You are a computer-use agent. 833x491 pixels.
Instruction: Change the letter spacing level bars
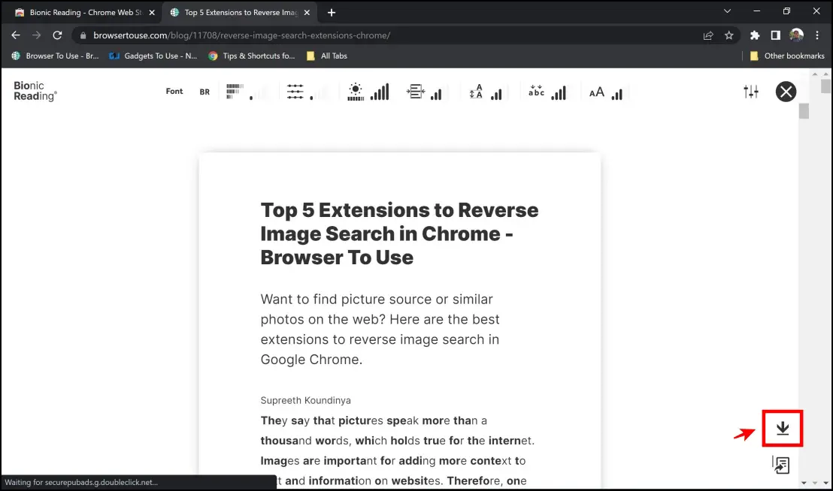pyautogui.click(x=559, y=93)
